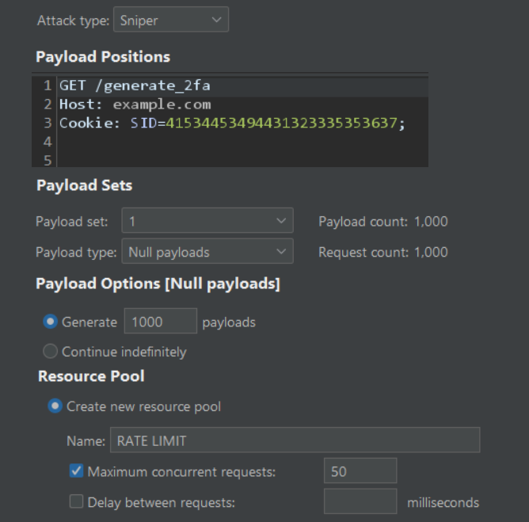Click empty line 4 in the request editor
The image size is (529, 522).
point(243,142)
